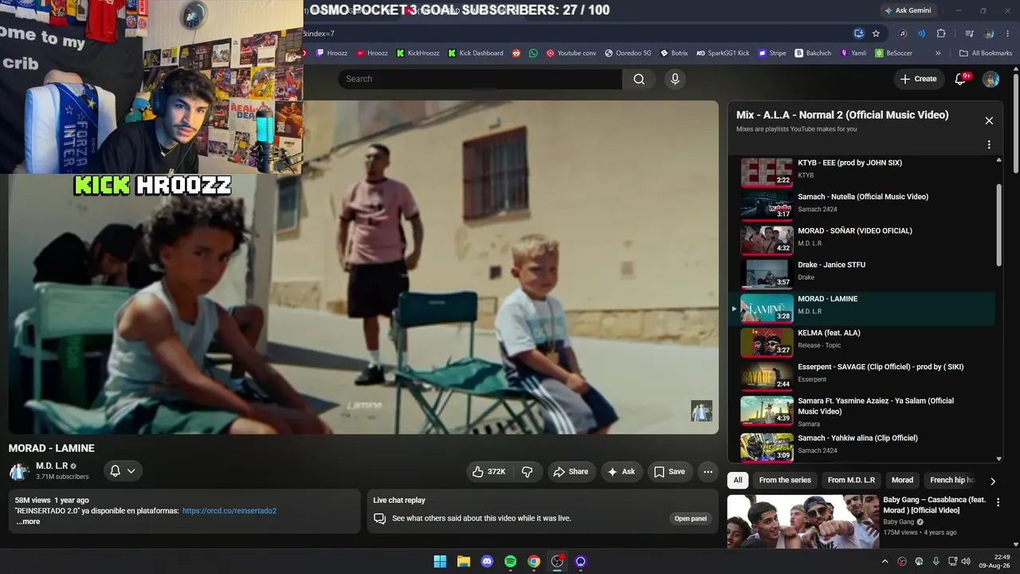Click the Mix playlist scrollbar
Viewport: 1020px width, 574px height.
pyautogui.click(x=999, y=227)
